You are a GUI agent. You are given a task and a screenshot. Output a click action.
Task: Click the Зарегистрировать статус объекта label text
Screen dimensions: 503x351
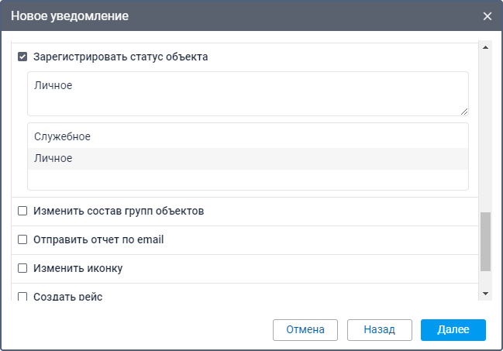coord(120,57)
